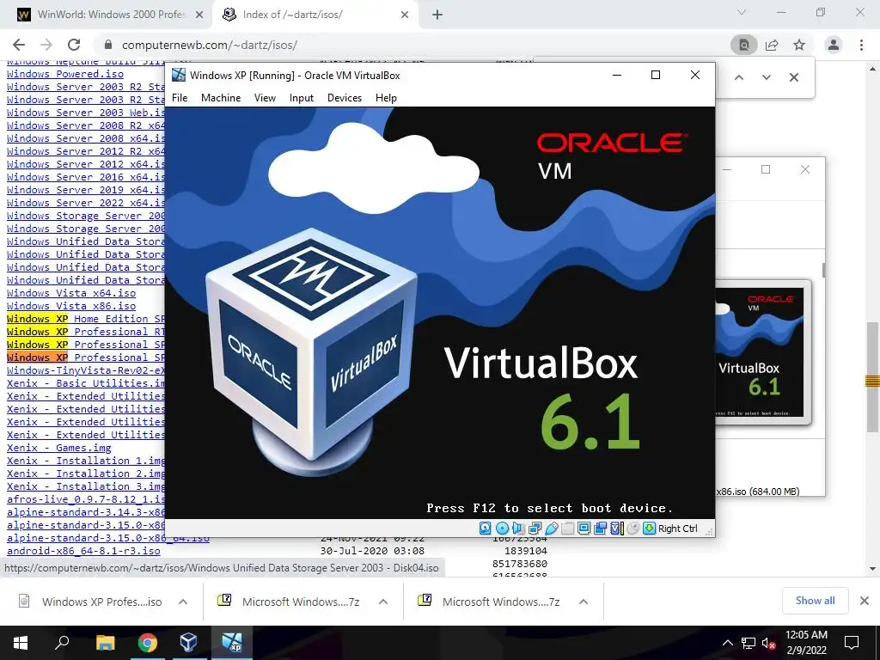Click the VM preview thumbnail in background VirtualBox window
The width and height of the screenshot is (880, 660).
763,351
